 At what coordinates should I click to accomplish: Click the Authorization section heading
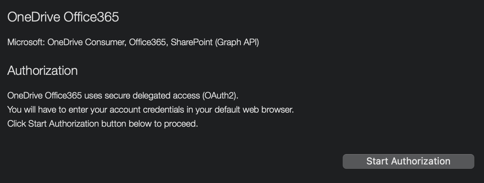pos(43,70)
